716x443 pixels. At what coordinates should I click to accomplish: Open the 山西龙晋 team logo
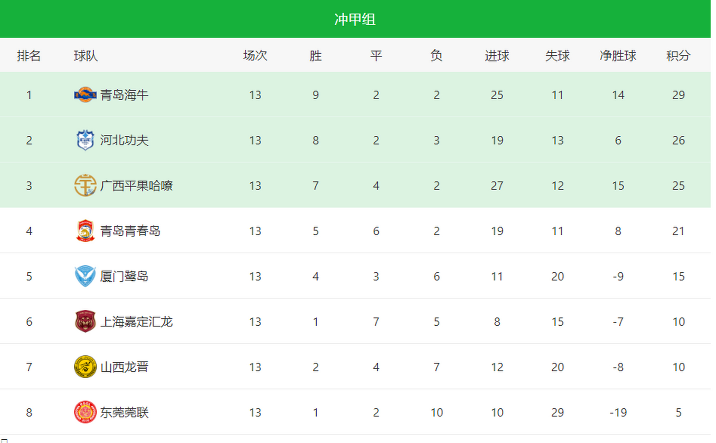coord(85,367)
